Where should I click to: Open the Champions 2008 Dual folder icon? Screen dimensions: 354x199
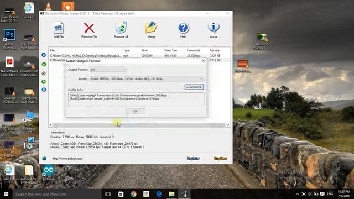coord(29,92)
